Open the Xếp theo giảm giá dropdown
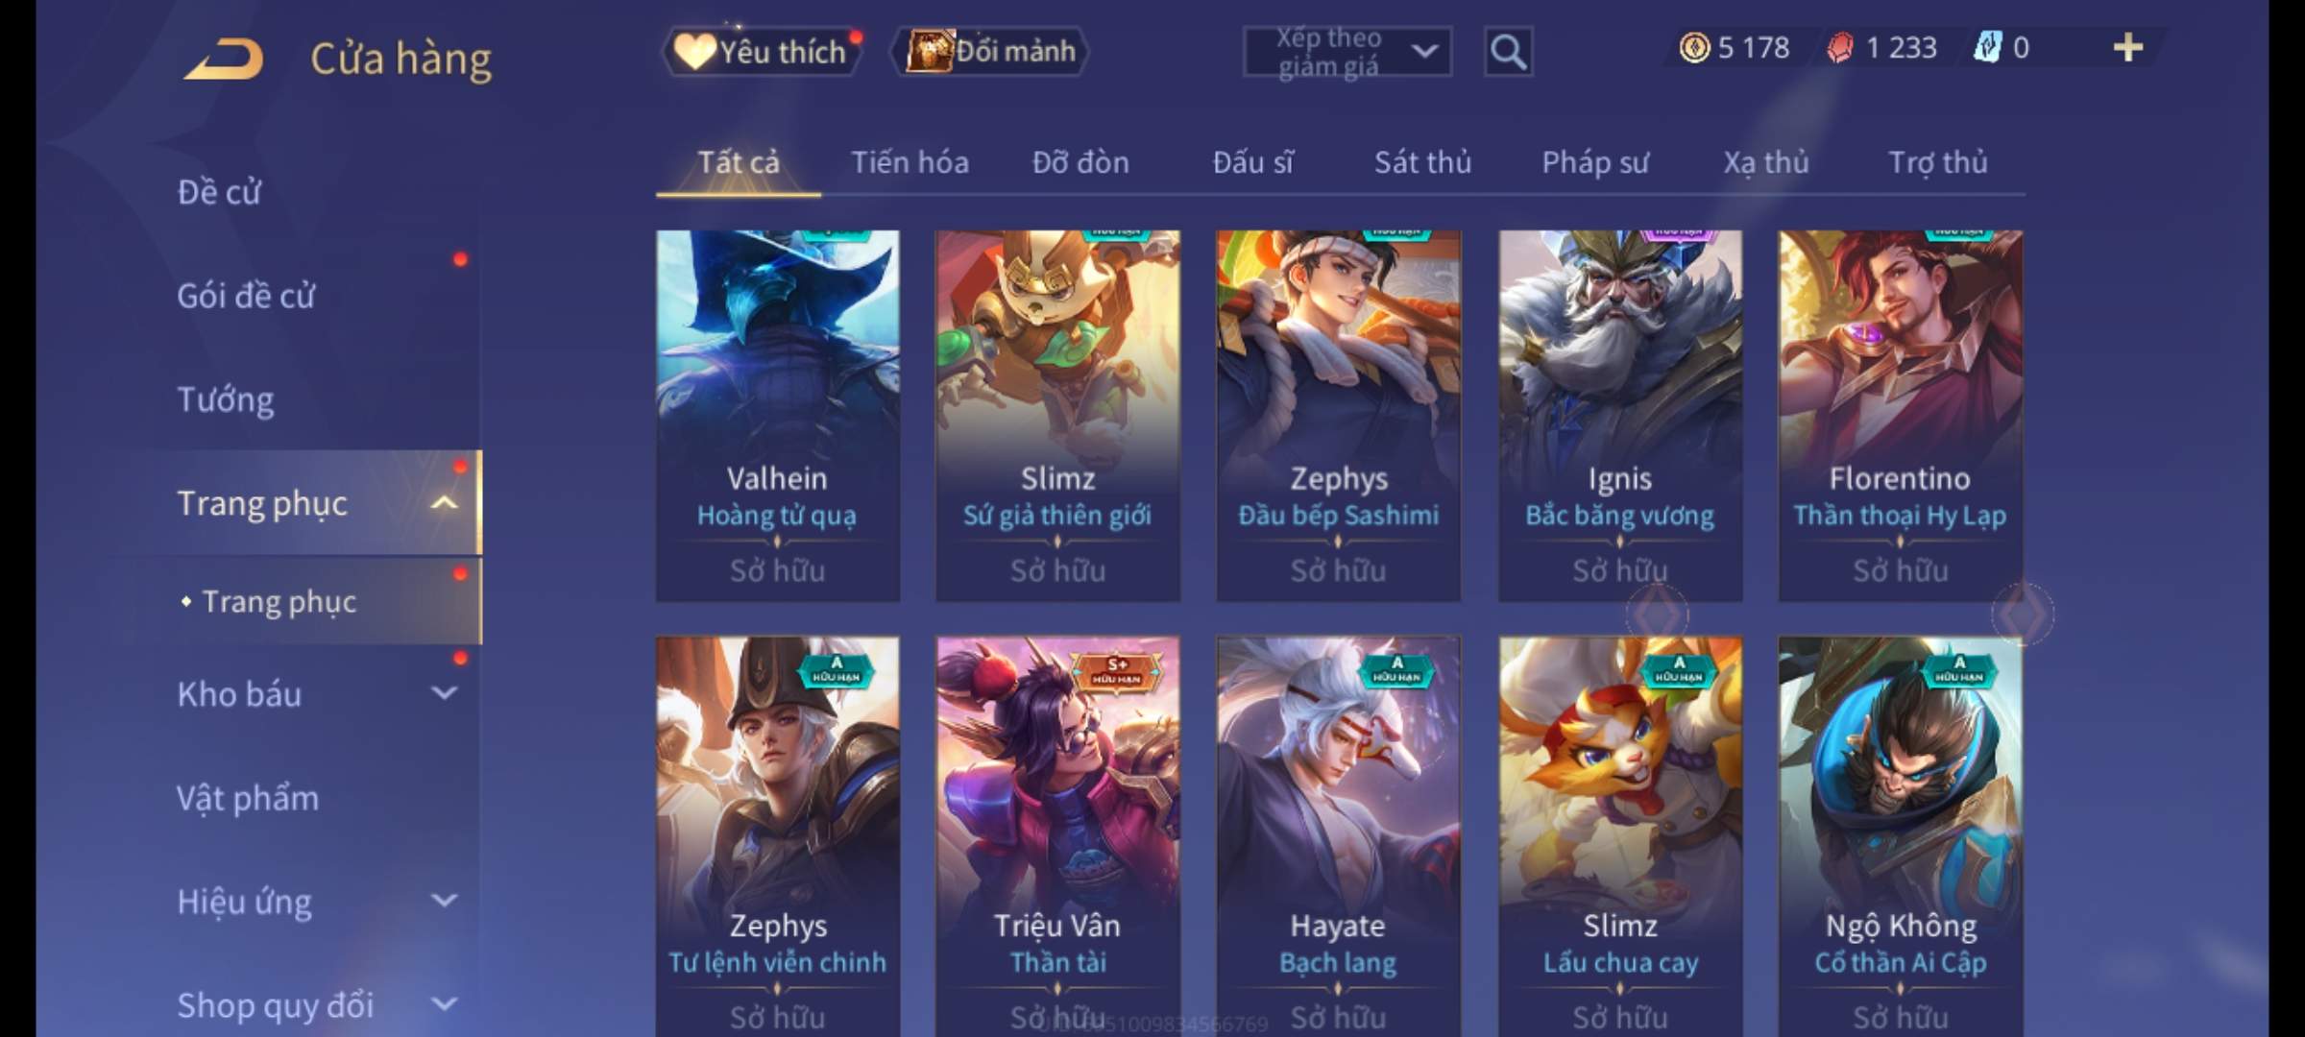2305x1037 pixels. 1347,52
